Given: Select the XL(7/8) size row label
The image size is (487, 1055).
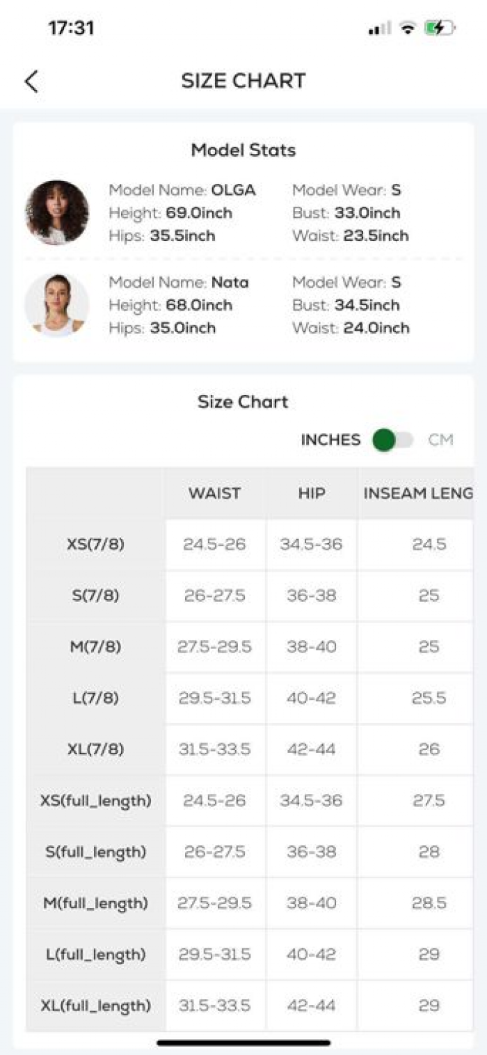Looking at the screenshot, I should (x=95, y=749).
